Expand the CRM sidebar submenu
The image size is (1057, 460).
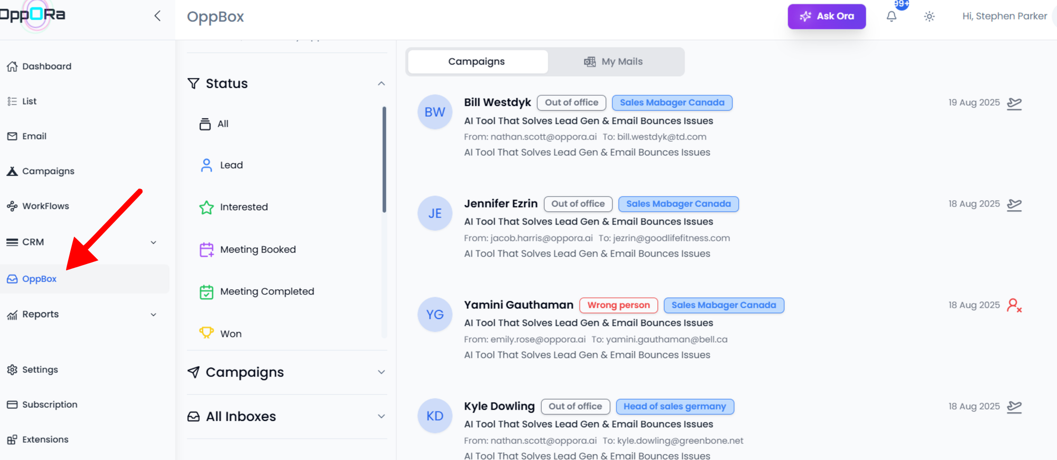[x=153, y=242]
